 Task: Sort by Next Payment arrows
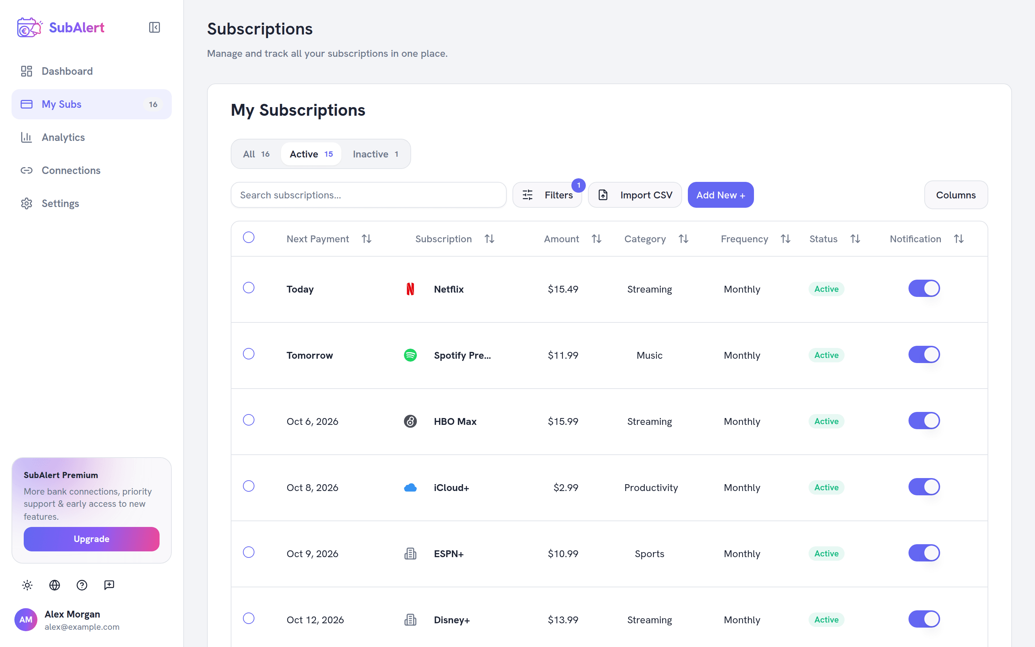(x=367, y=239)
